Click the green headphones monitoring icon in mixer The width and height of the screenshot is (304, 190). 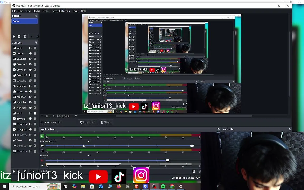pos(42,136)
